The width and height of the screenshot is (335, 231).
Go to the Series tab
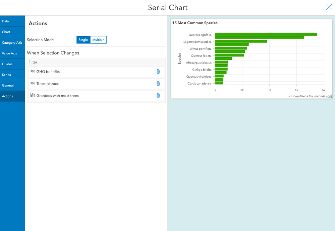tap(12, 75)
